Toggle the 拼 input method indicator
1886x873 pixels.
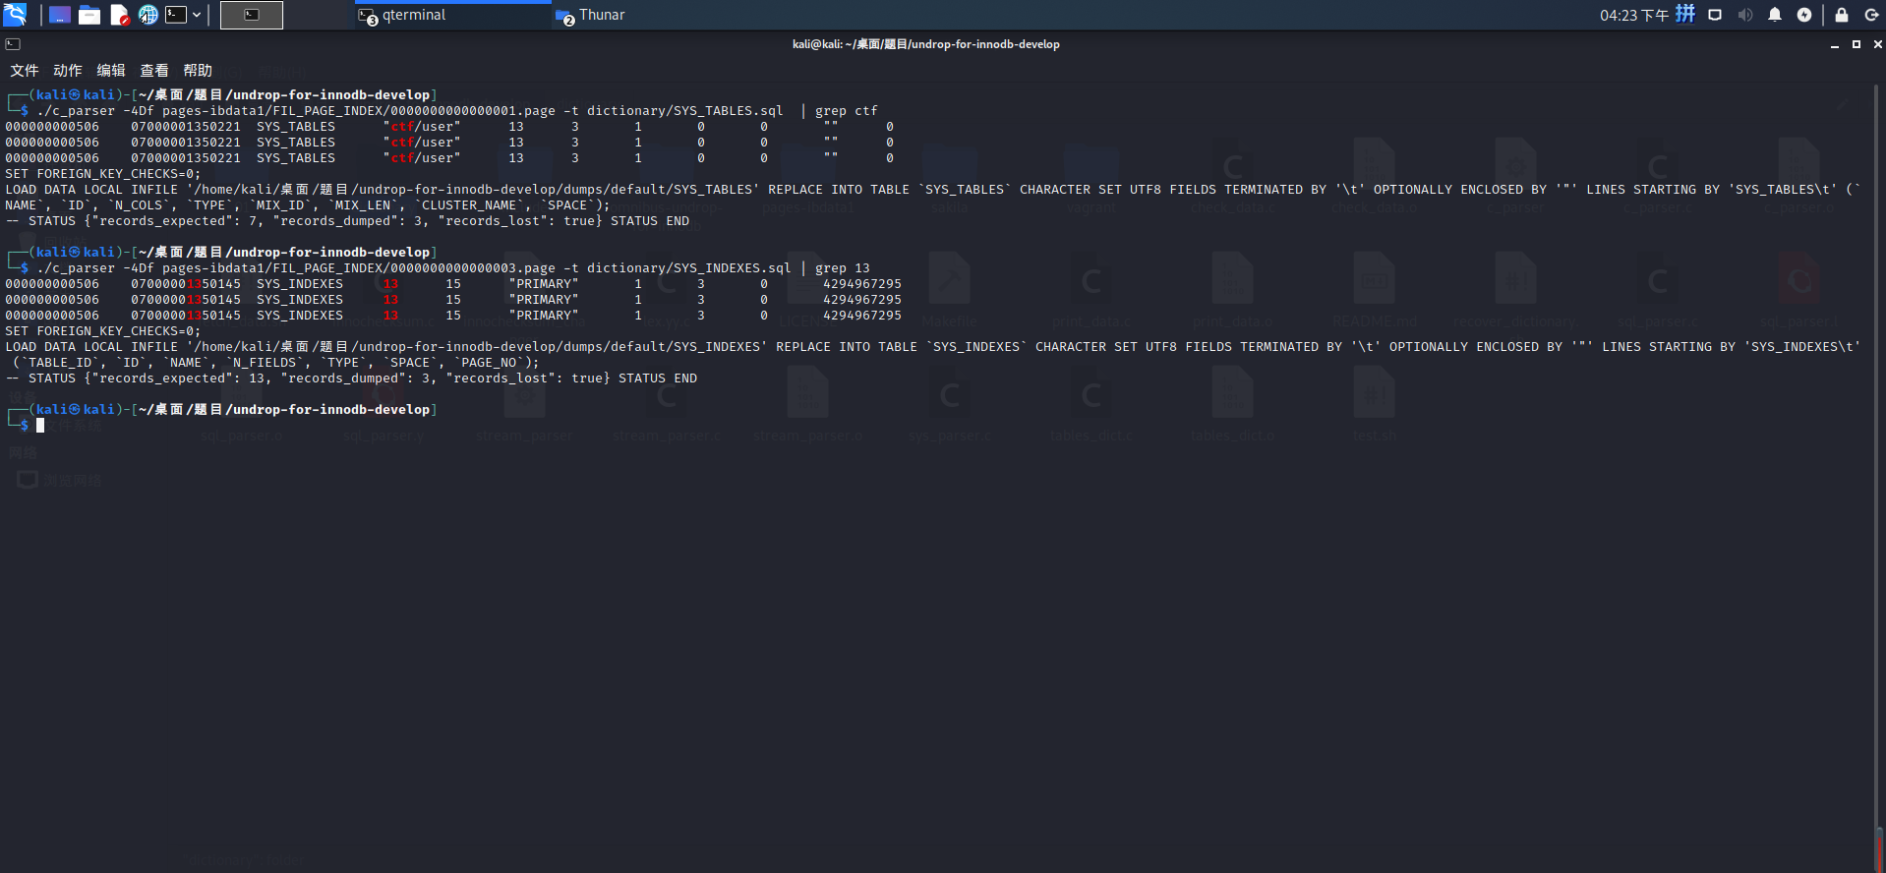(x=1685, y=14)
